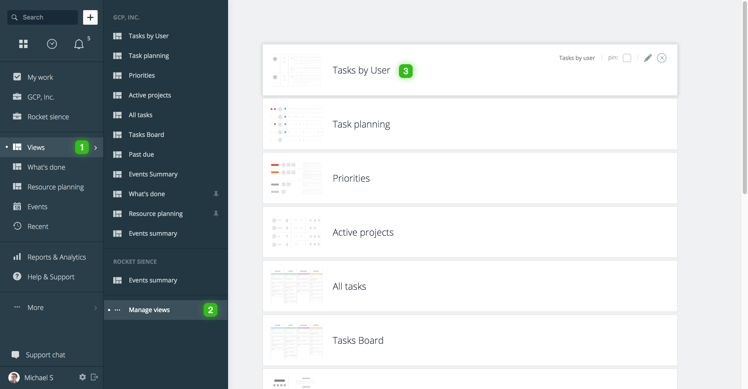Click the pin icon beside What's done

point(216,194)
